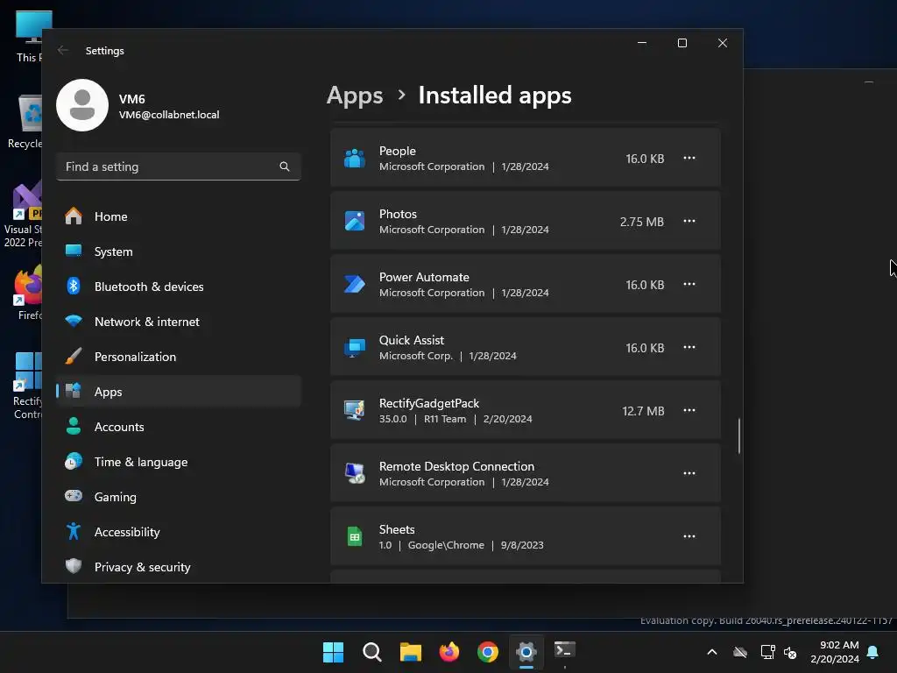Screen dimensions: 897x673
Task: Click the installed apps list scrollbar thumb
Action: click(739, 436)
